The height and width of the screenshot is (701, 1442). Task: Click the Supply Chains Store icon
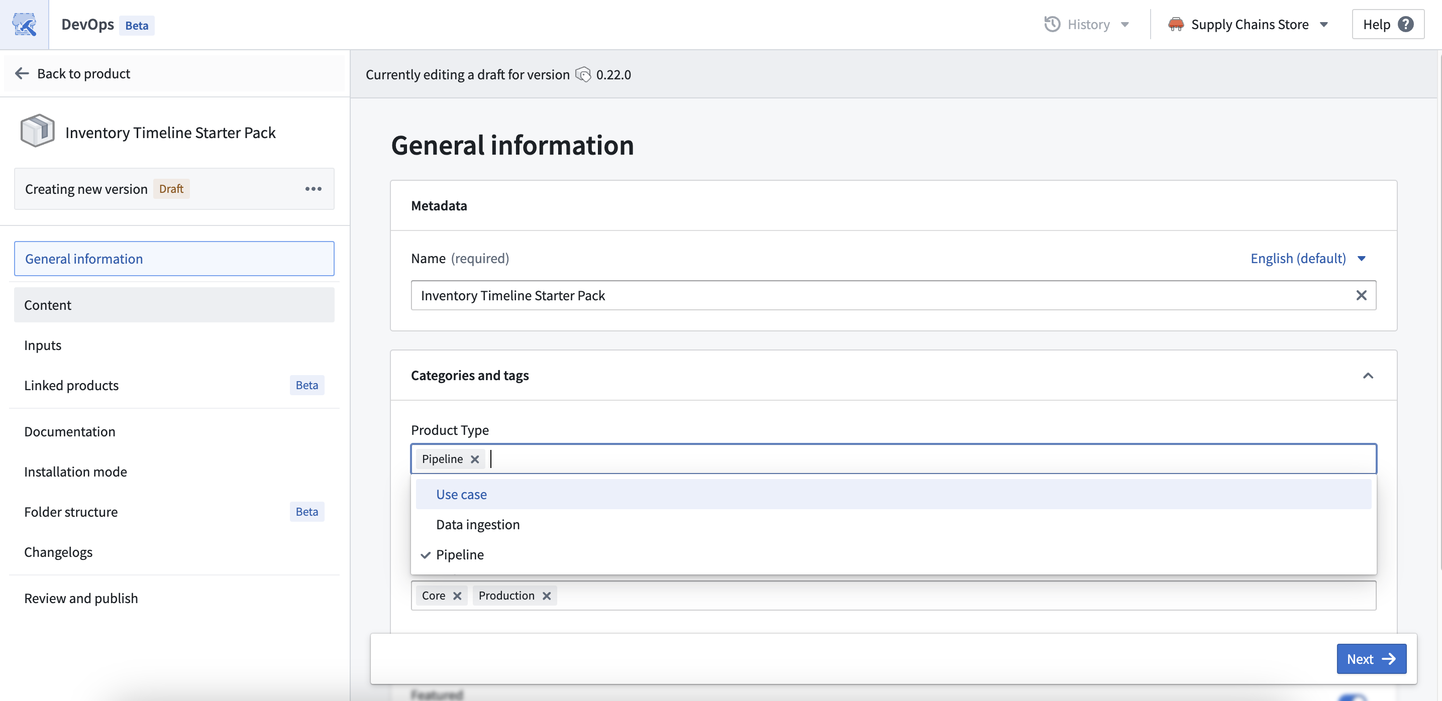click(x=1176, y=25)
